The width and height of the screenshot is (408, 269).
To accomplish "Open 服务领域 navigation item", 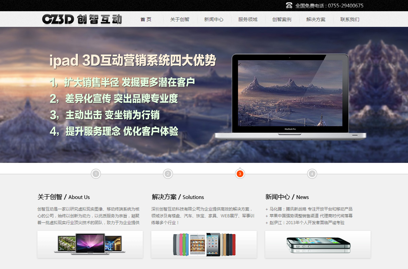I will [x=248, y=20].
